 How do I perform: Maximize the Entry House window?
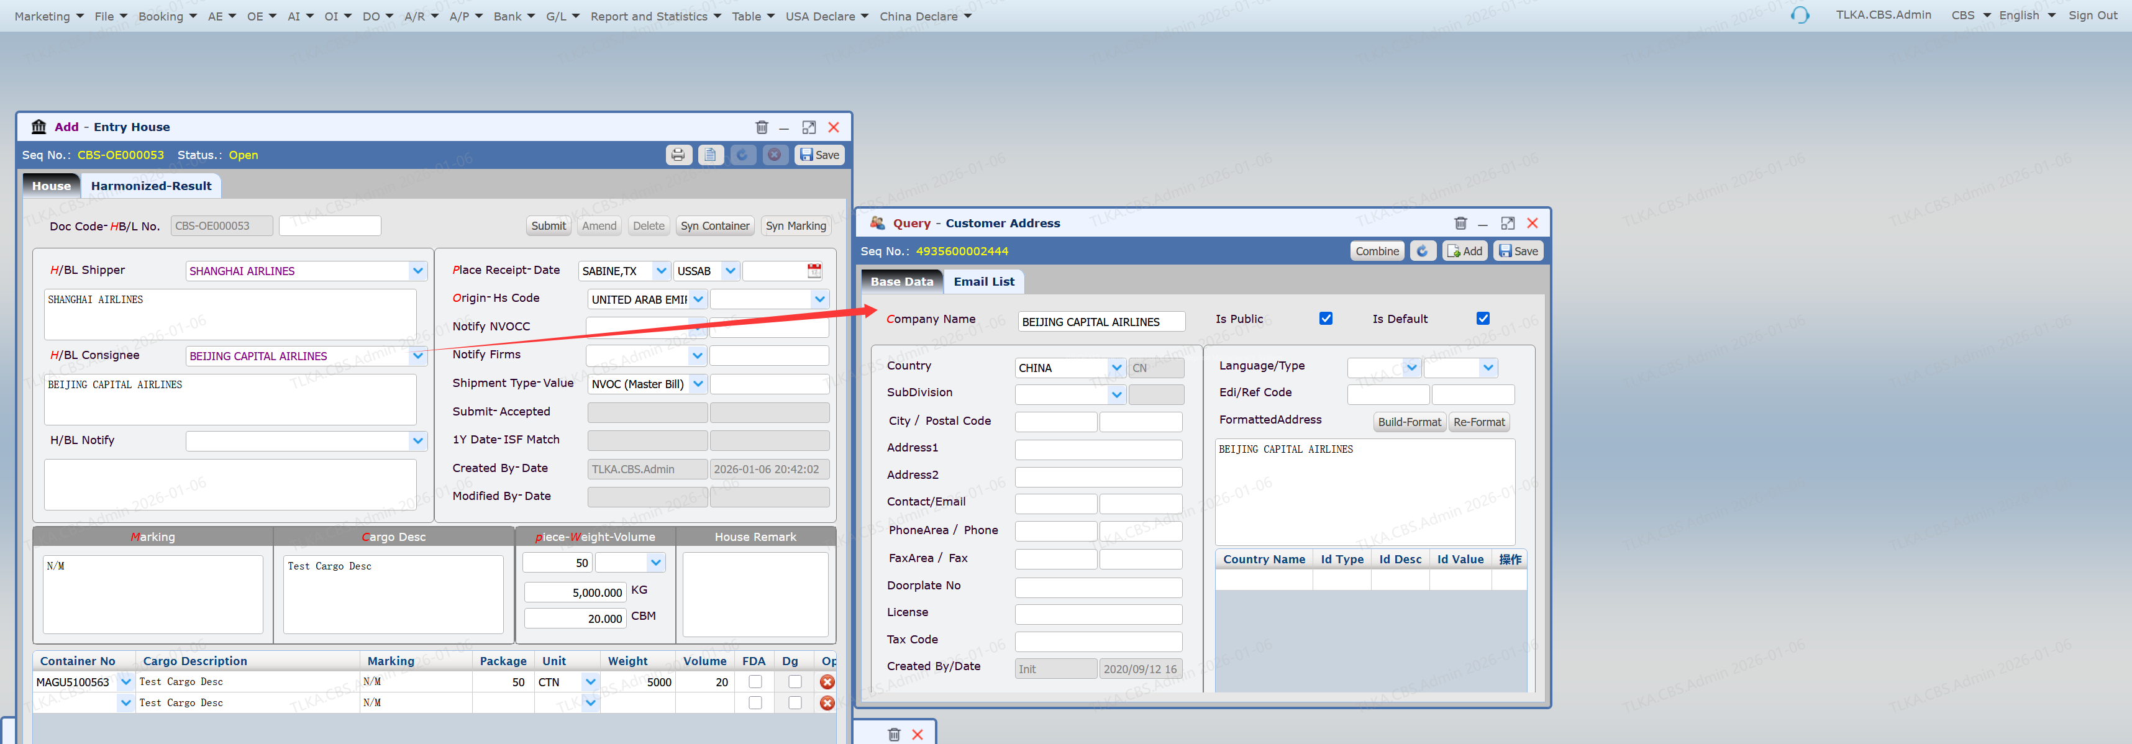[809, 127]
